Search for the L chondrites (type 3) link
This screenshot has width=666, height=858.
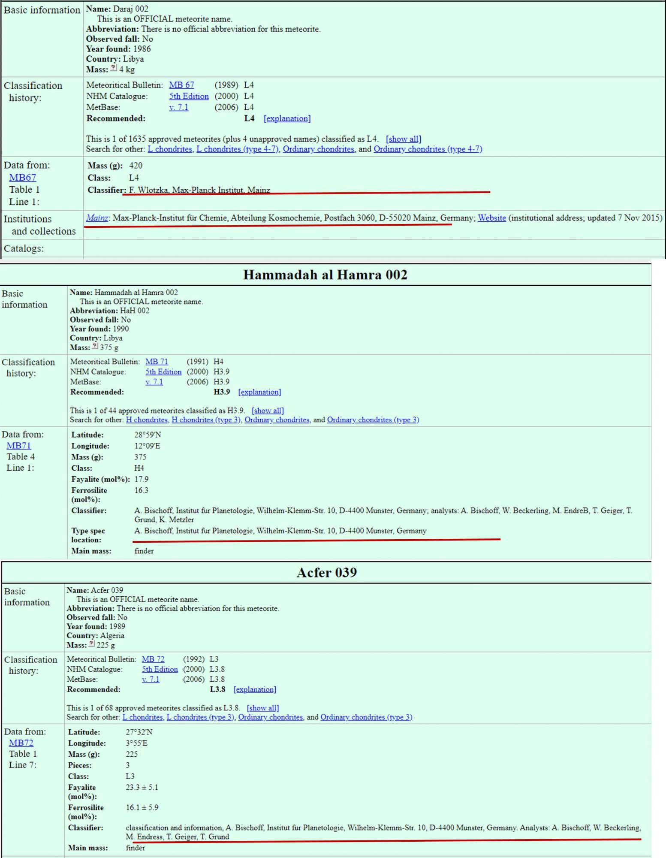(200, 717)
